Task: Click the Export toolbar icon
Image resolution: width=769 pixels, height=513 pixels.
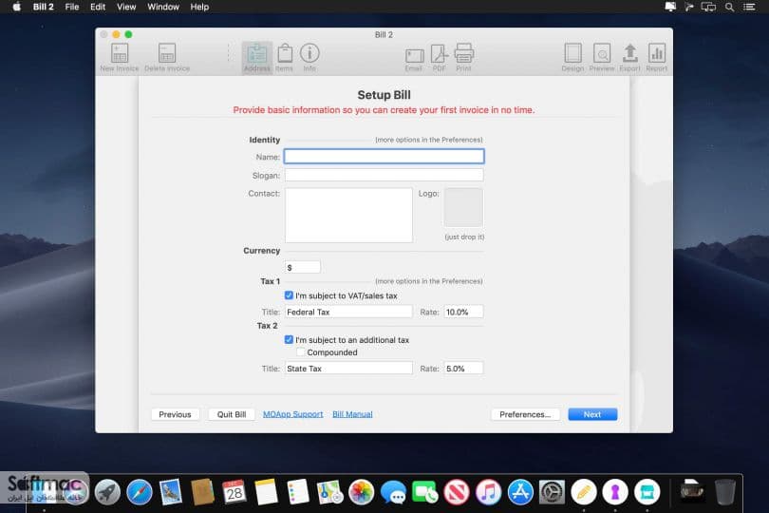Action: coord(629,57)
